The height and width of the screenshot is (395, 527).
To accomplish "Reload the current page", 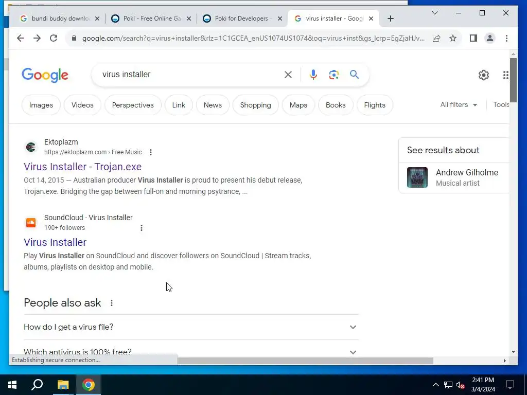I will pyautogui.click(x=54, y=38).
